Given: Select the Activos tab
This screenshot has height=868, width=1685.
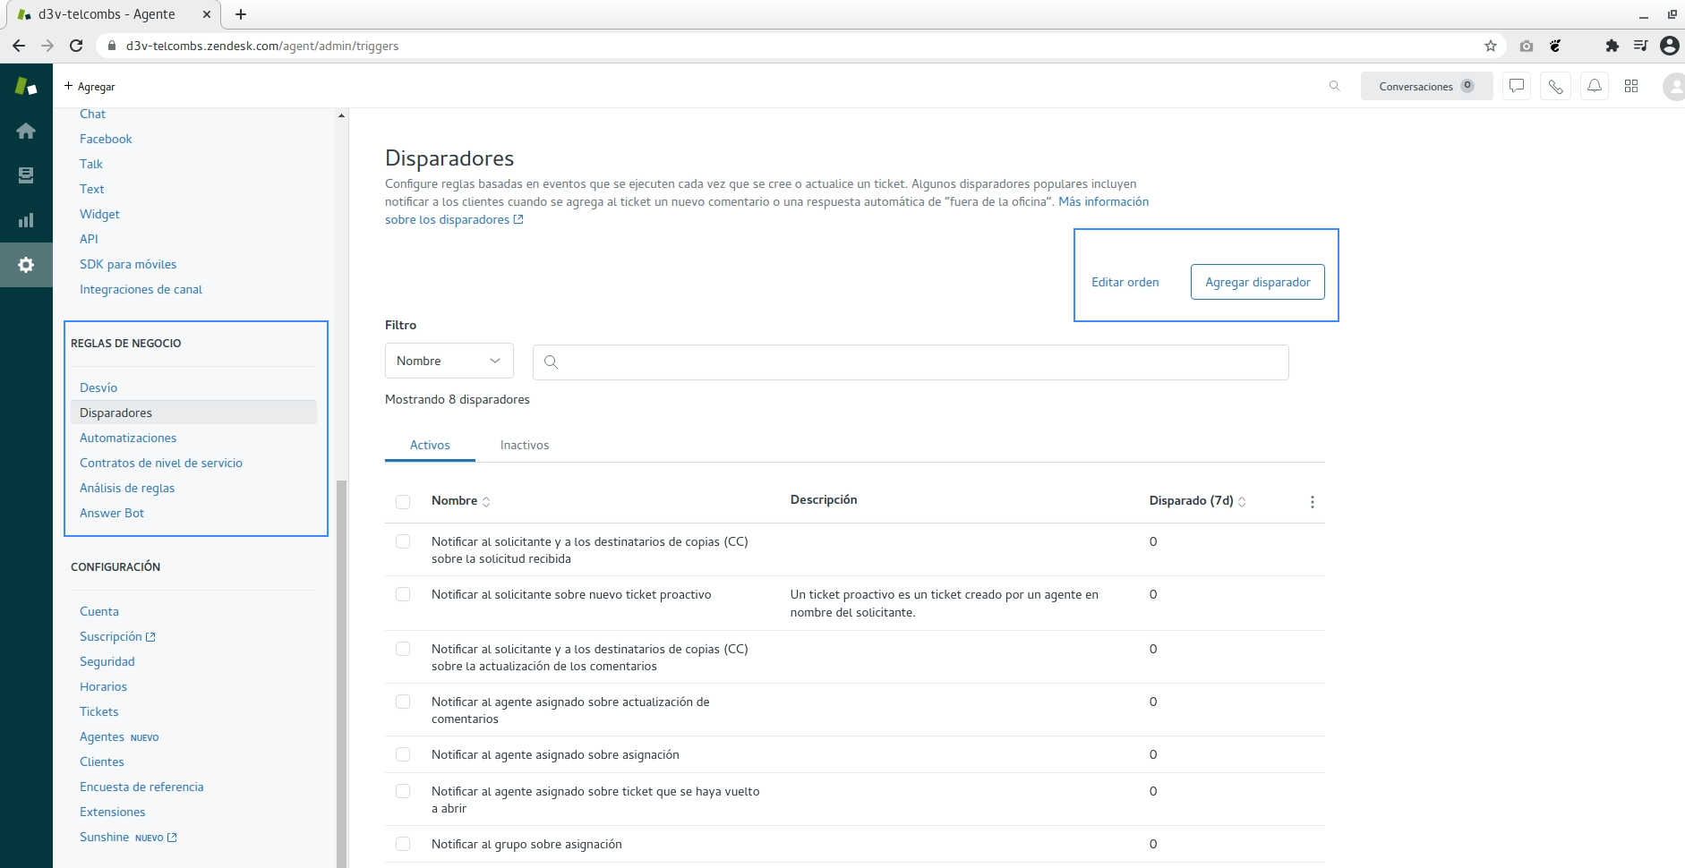Looking at the screenshot, I should (x=430, y=445).
